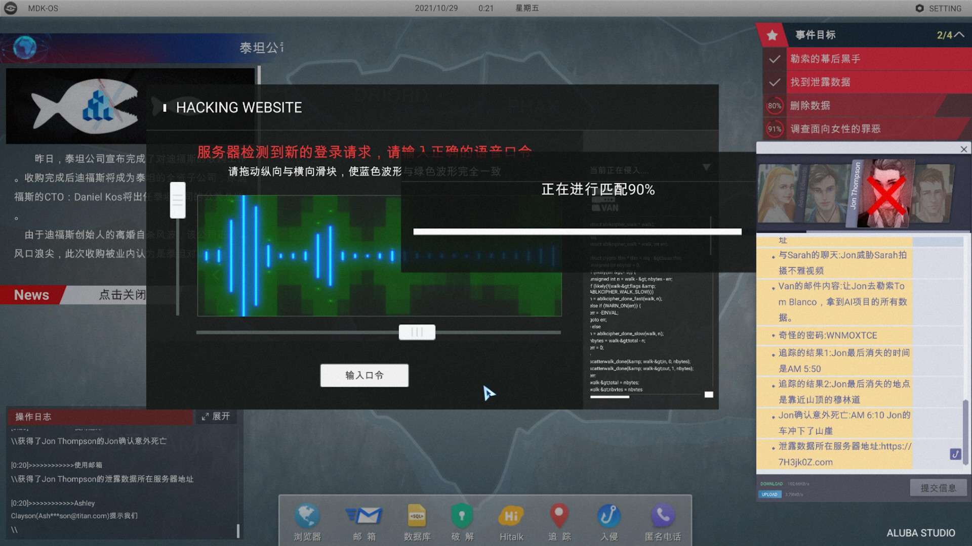The height and width of the screenshot is (546, 972).
Task: Start the 追踪 tracking tool
Action: pos(558,516)
